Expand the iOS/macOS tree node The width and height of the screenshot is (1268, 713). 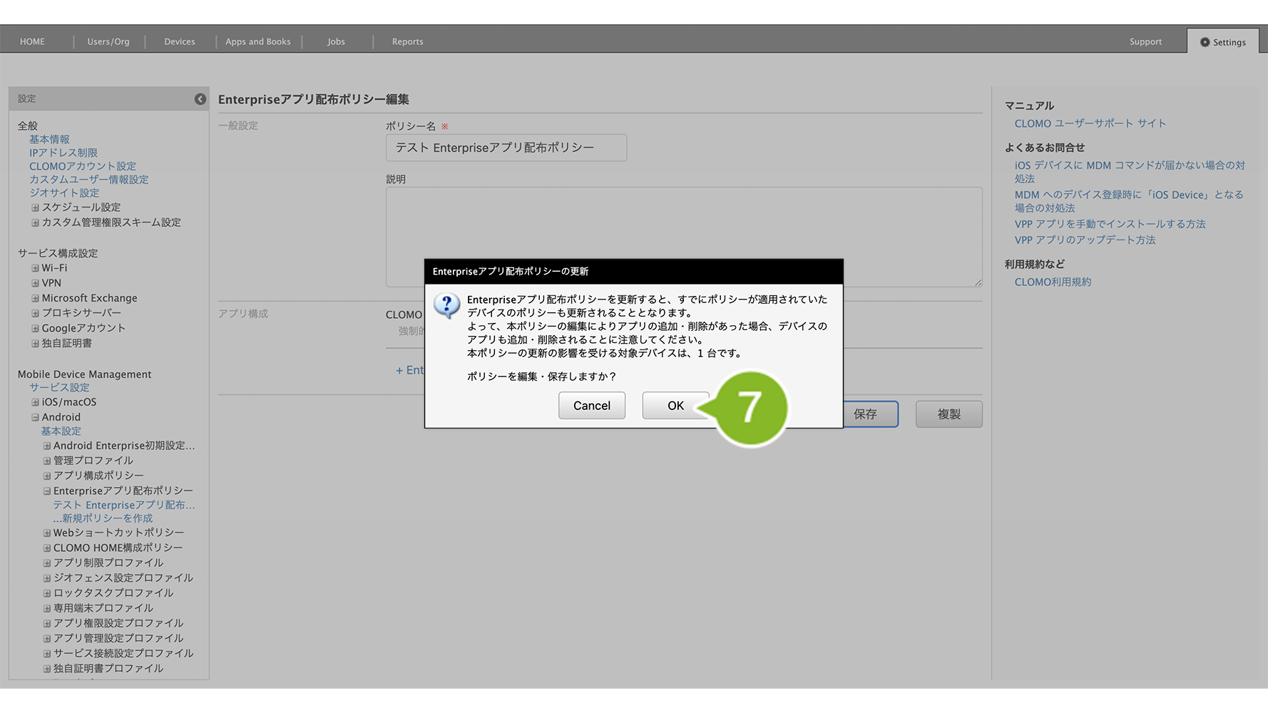pos(35,402)
